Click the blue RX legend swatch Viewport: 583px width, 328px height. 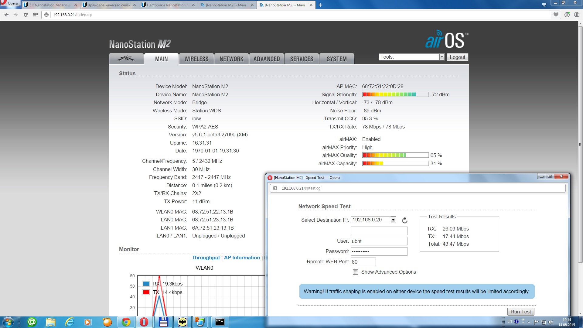[x=146, y=284]
